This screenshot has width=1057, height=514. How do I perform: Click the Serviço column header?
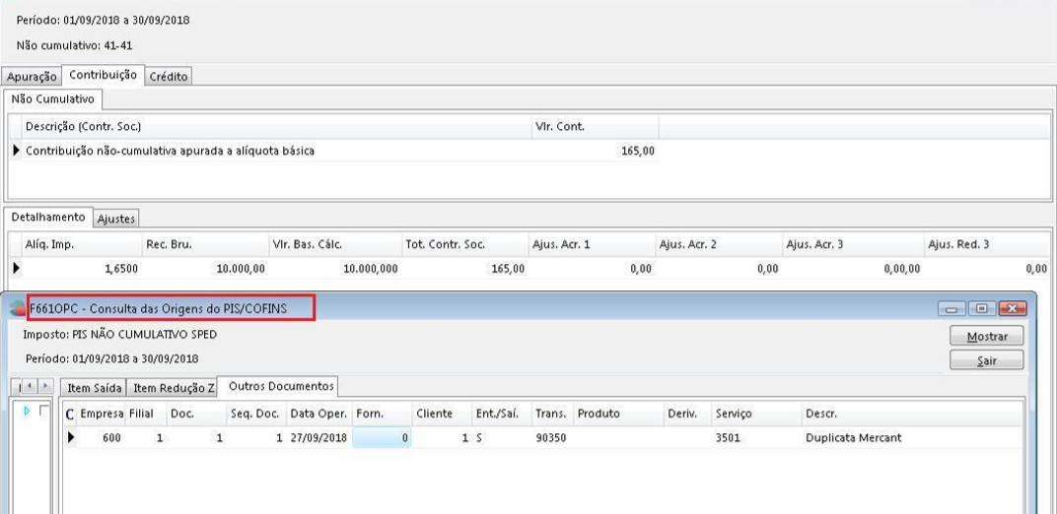pos(757,414)
